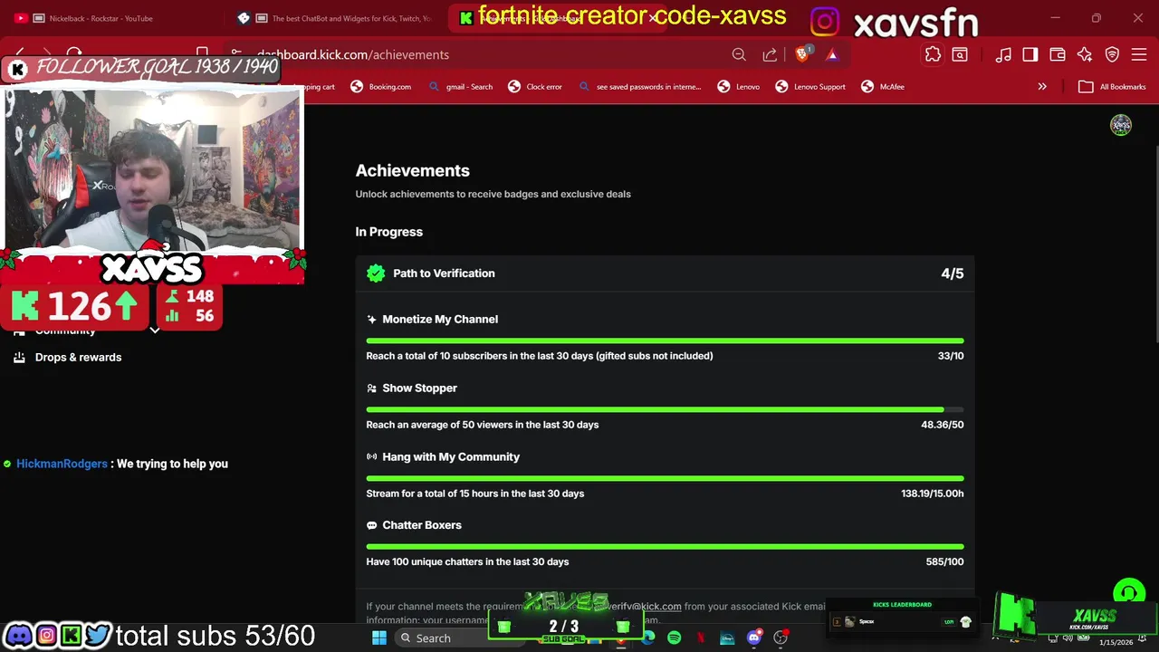The image size is (1159, 652).
Task: Click the Hang with My Community progress bar
Action: point(665,479)
